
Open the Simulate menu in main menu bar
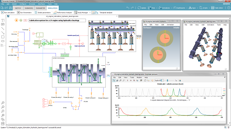click(32, 4)
